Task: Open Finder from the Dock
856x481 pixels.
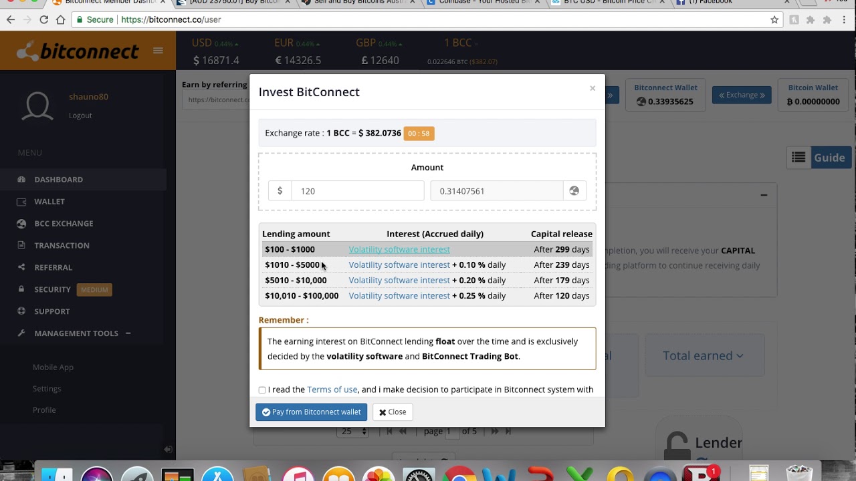Action: click(57, 474)
